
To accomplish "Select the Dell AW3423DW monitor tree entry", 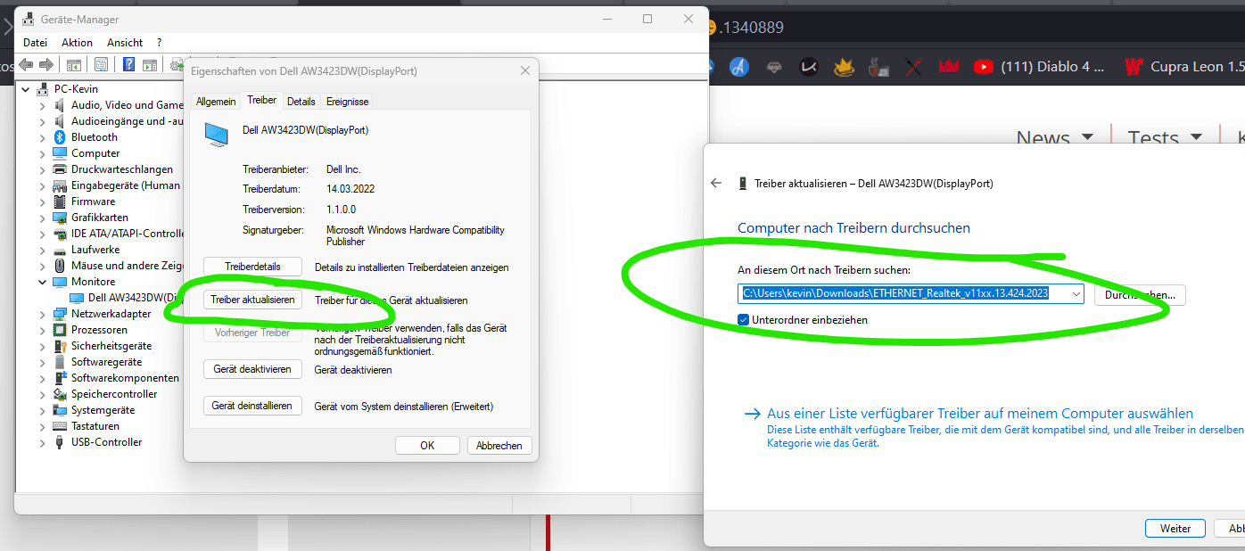I will (126, 298).
